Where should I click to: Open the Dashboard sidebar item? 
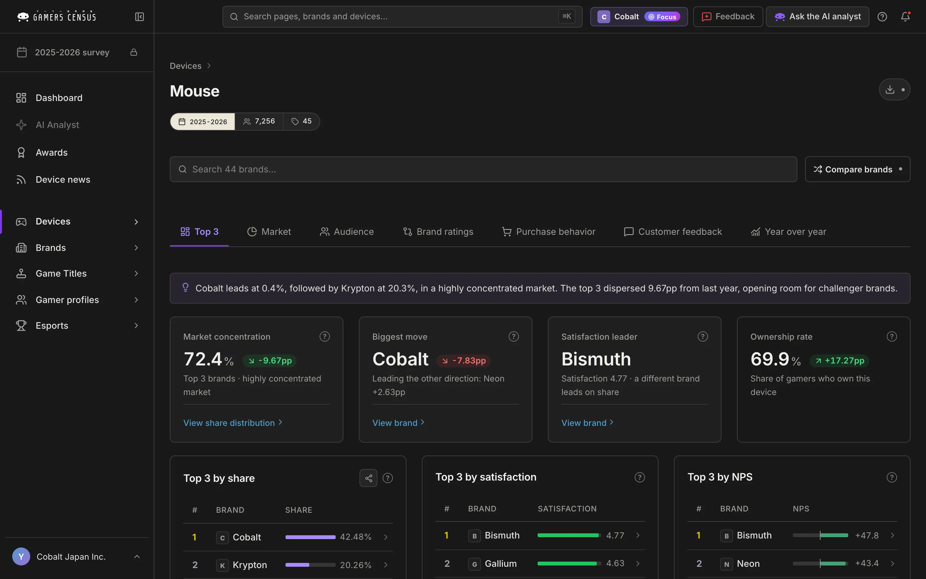click(x=77, y=98)
